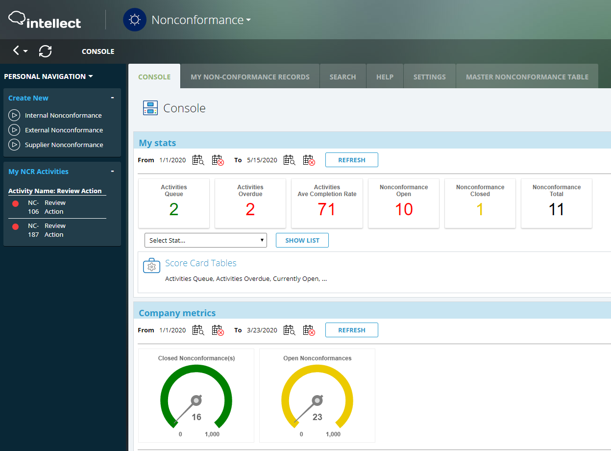Open the Master Nonconformance Table tab
Image resolution: width=611 pixels, height=451 pixels.
527,77
